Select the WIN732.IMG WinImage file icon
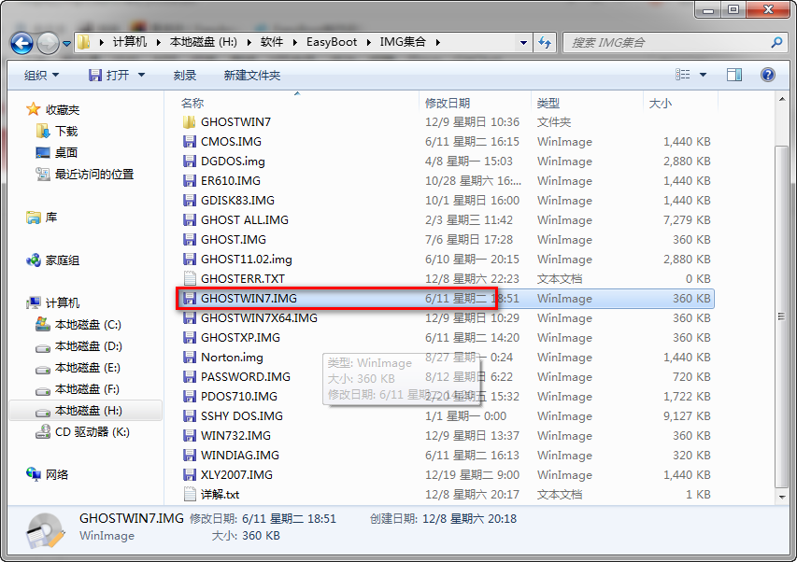The width and height of the screenshot is (797, 562). click(191, 436)
